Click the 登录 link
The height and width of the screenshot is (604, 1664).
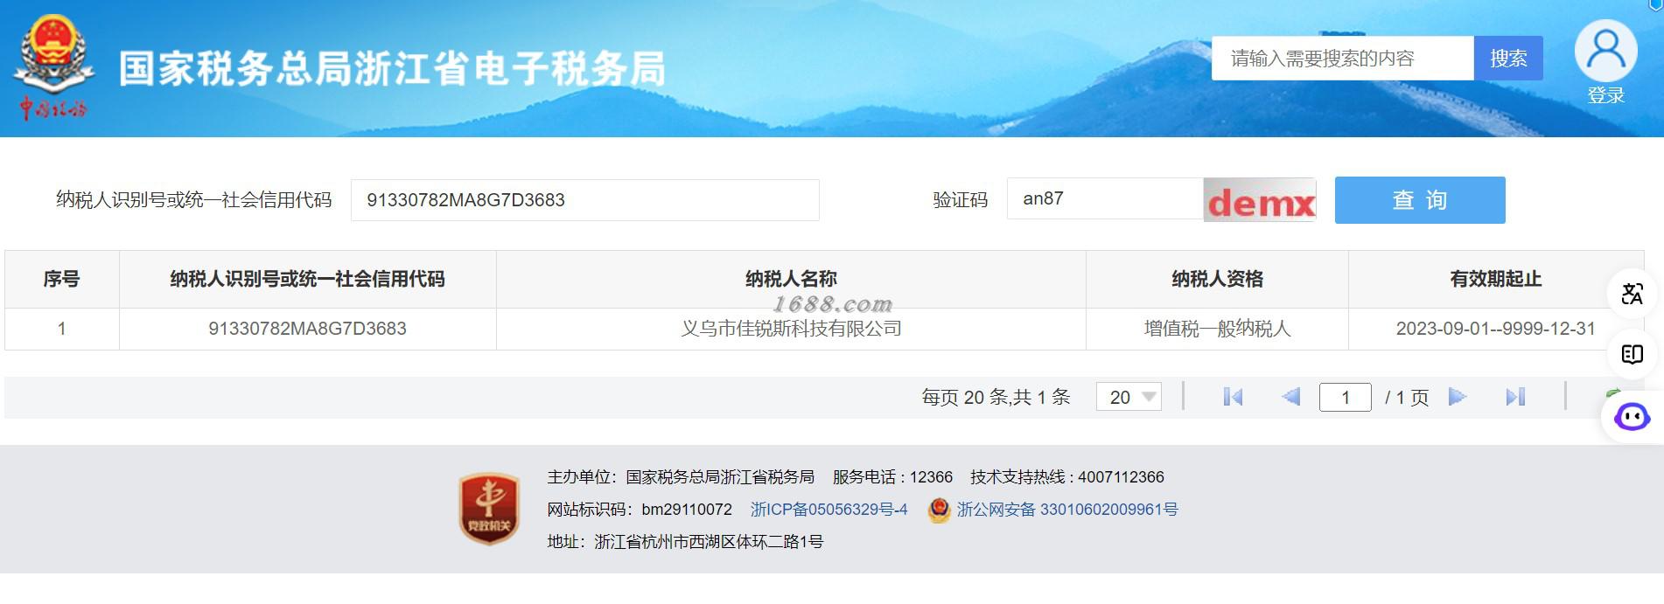point(1606,96)
